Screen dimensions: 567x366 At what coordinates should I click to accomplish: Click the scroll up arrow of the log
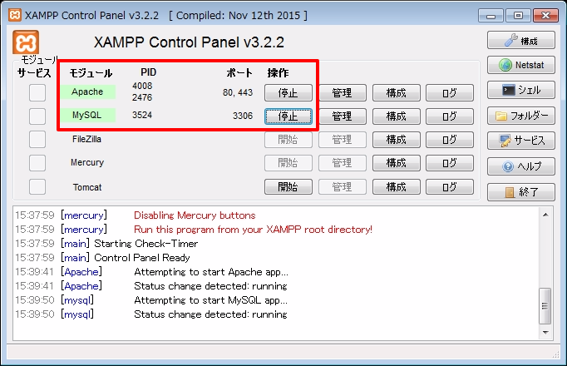pyautogui.click(x=545, y=215)
